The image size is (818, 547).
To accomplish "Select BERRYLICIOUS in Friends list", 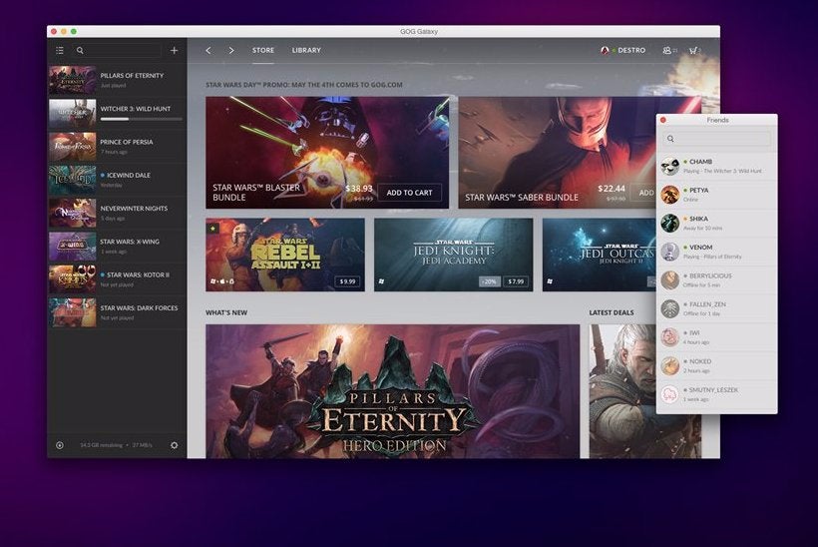I will (717, 280).
